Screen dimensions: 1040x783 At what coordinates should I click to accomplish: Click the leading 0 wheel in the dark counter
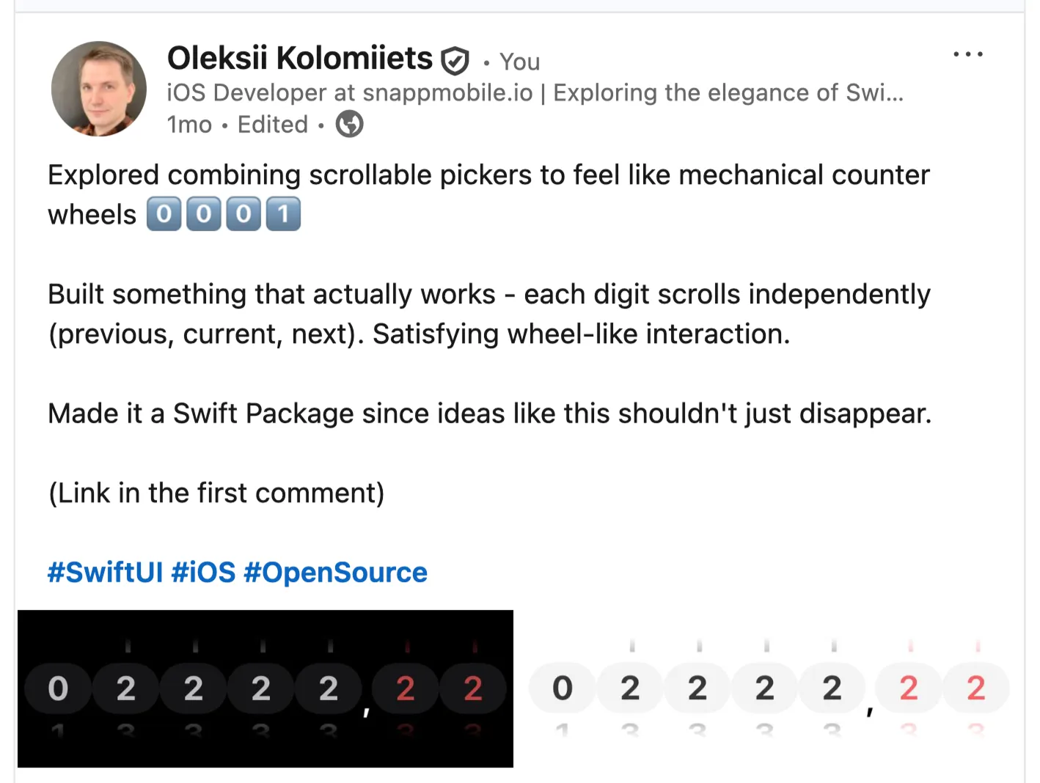(x=58, y=688)
